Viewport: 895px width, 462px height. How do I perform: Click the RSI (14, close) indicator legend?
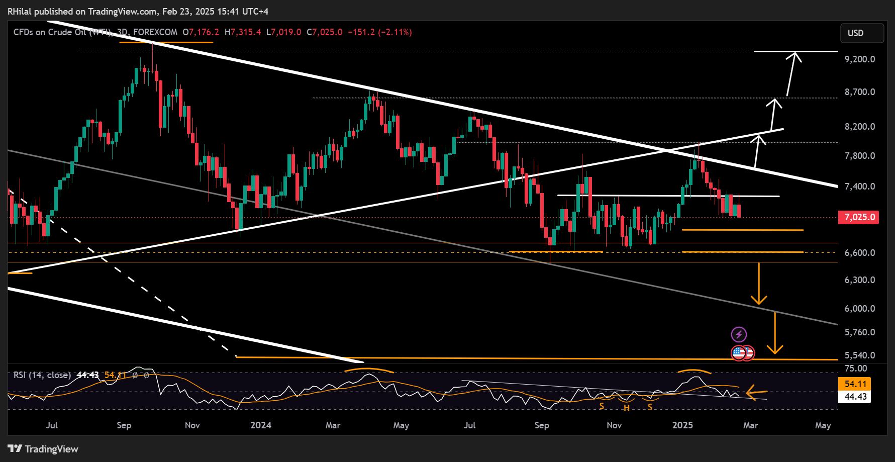42,375
